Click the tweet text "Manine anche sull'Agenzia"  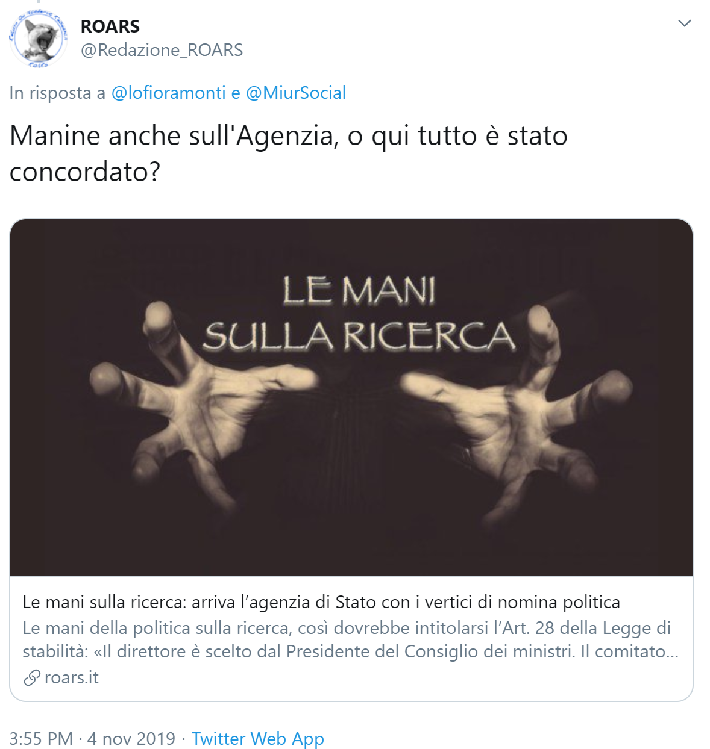click(x=172, y=136)
